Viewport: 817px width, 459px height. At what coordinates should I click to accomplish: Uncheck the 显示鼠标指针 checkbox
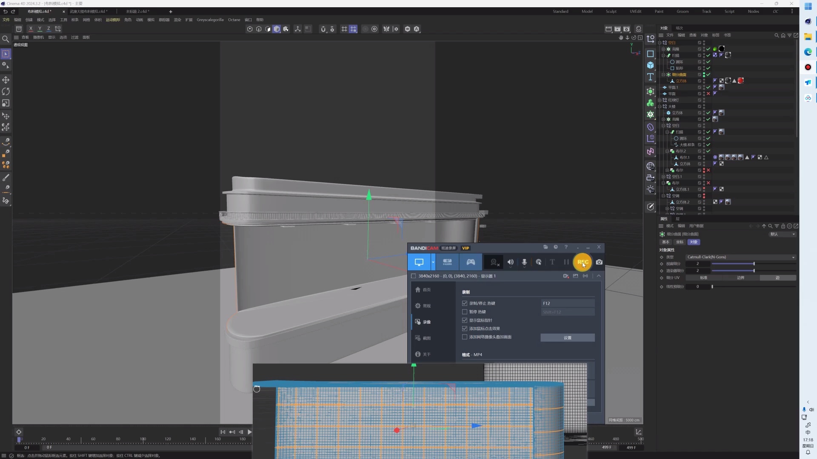coord(465,320)
